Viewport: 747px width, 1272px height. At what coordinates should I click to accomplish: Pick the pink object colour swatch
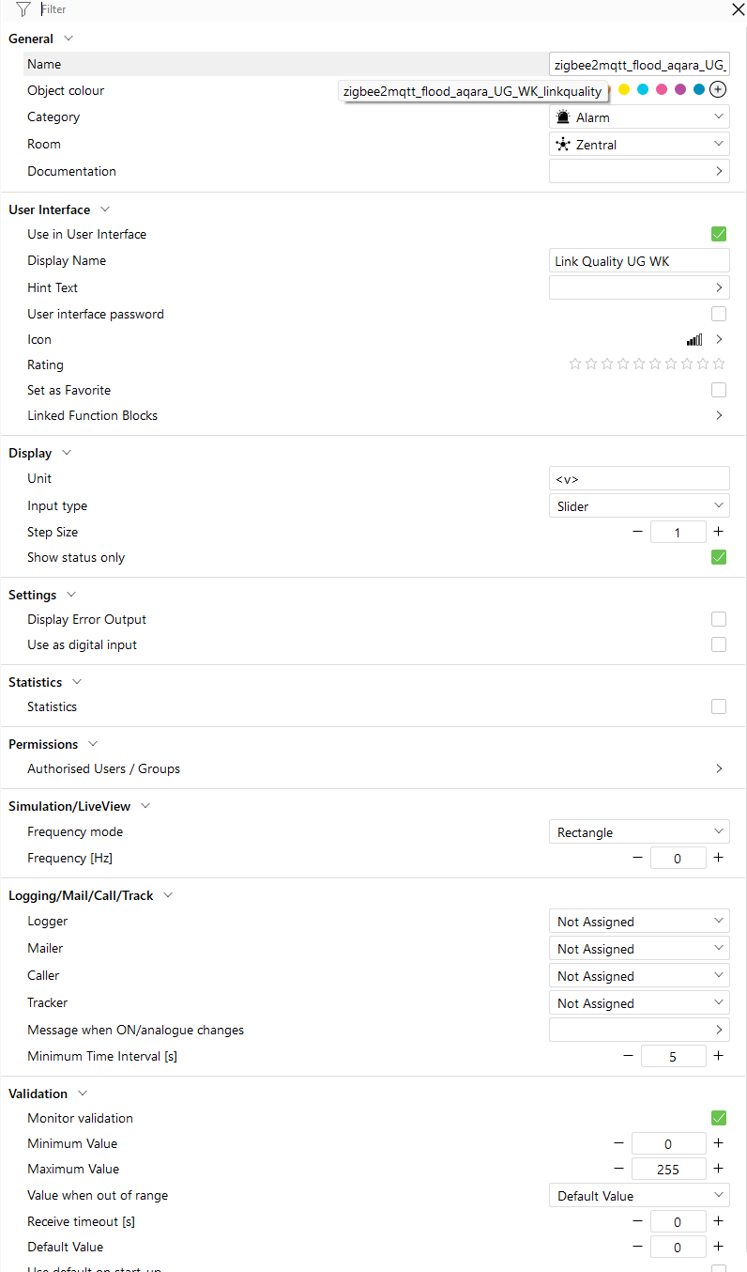662,90
